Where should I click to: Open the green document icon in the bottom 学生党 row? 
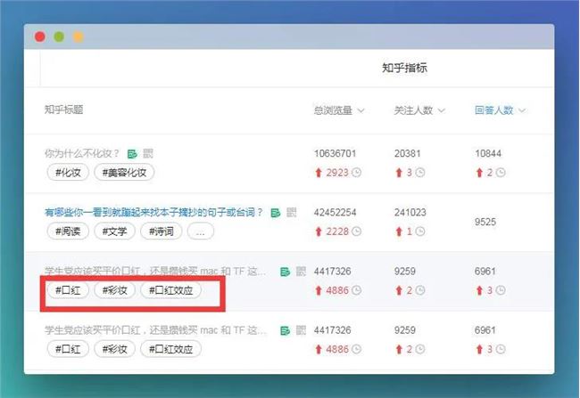pyautogui.click(x=286, y=331)
